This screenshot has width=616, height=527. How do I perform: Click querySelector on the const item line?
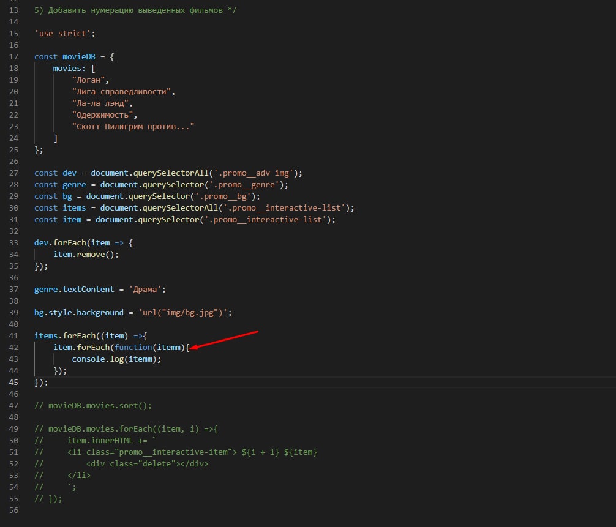coord(168,220)
